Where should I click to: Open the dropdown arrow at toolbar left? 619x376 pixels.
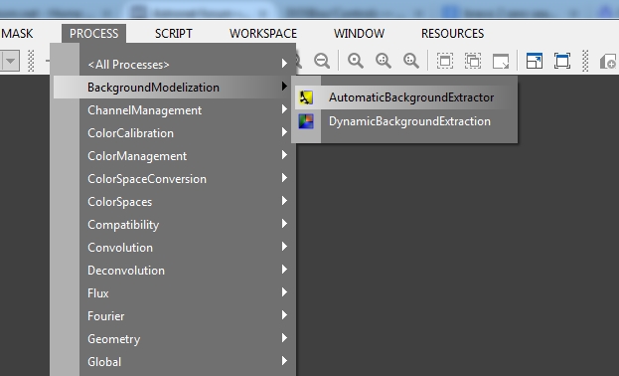pos(11,62)
